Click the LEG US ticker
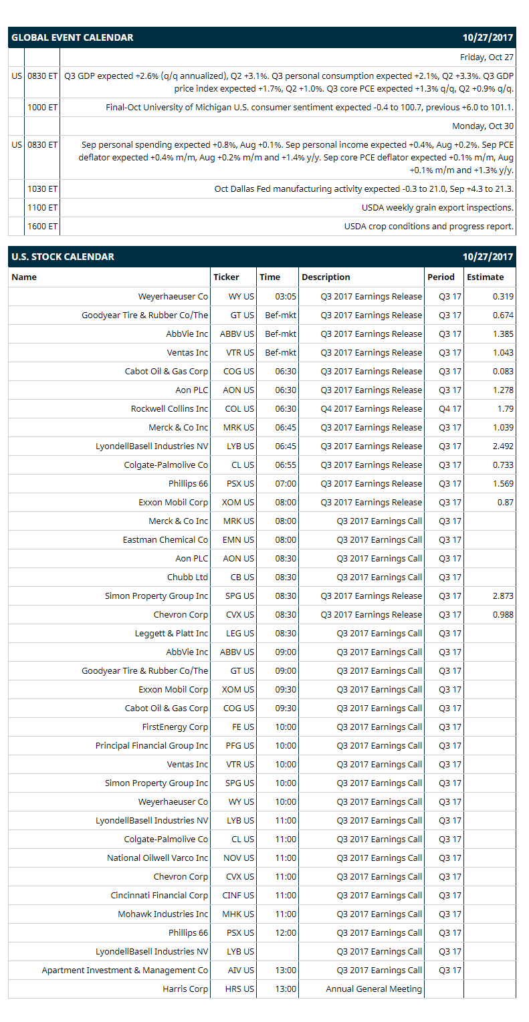This screenshot has width=529, height=1022. 240,633
